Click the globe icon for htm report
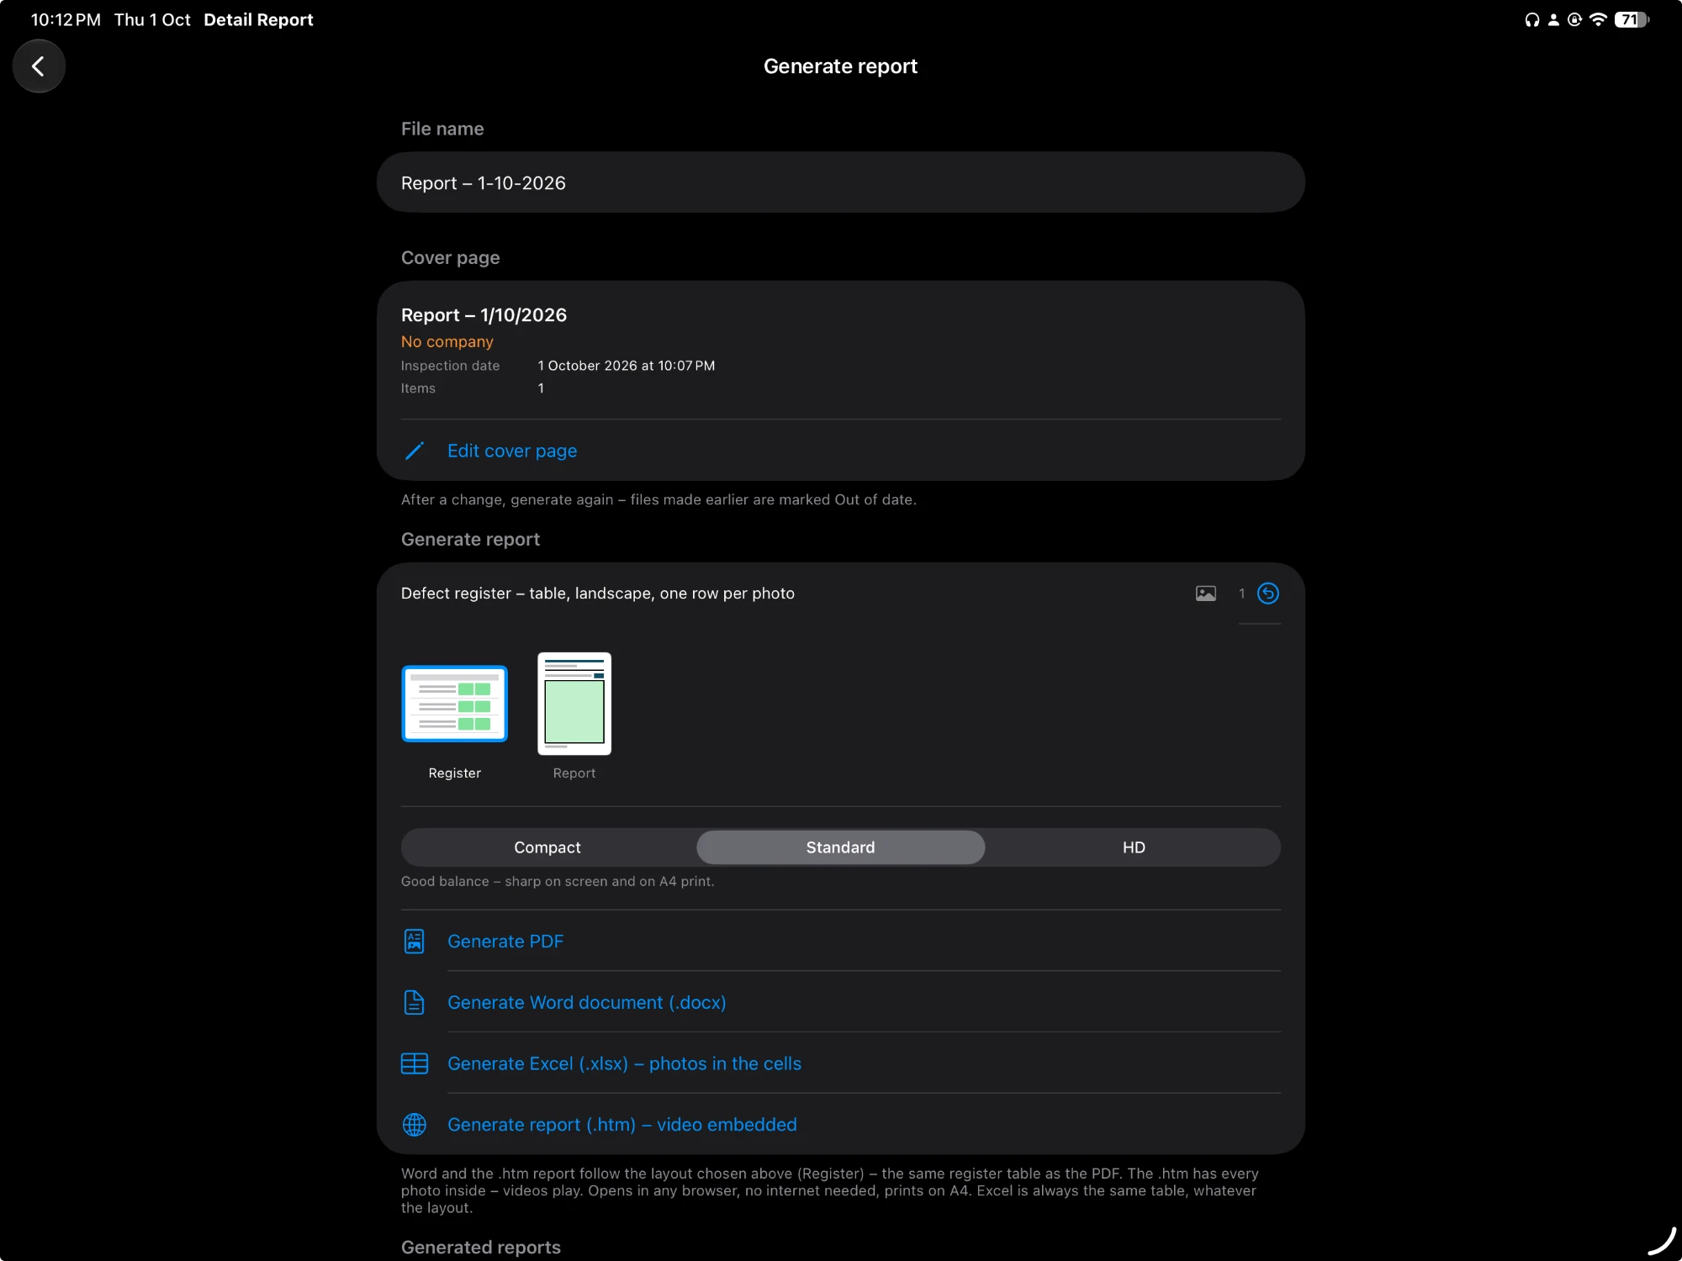 point(415,1125)
